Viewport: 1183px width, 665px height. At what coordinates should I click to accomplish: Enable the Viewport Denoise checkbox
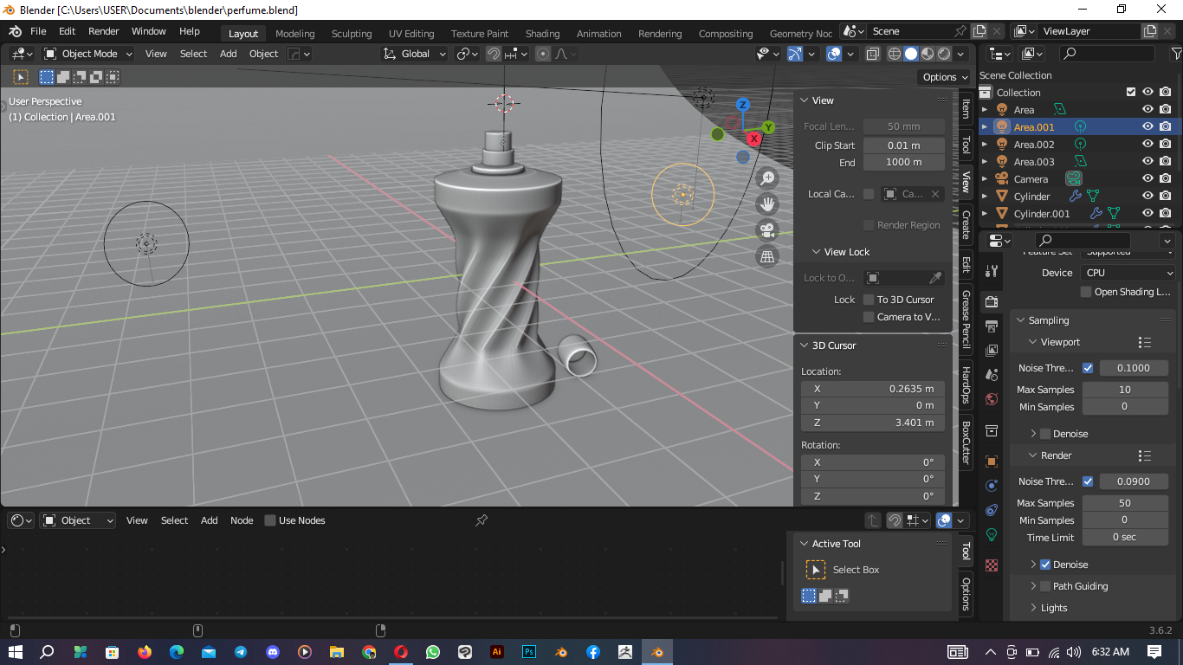click(1045, 434)
